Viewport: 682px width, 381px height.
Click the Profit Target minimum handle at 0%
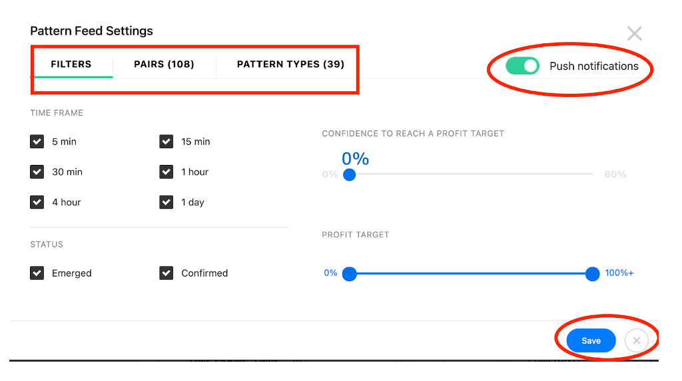(x=349, y=274)
